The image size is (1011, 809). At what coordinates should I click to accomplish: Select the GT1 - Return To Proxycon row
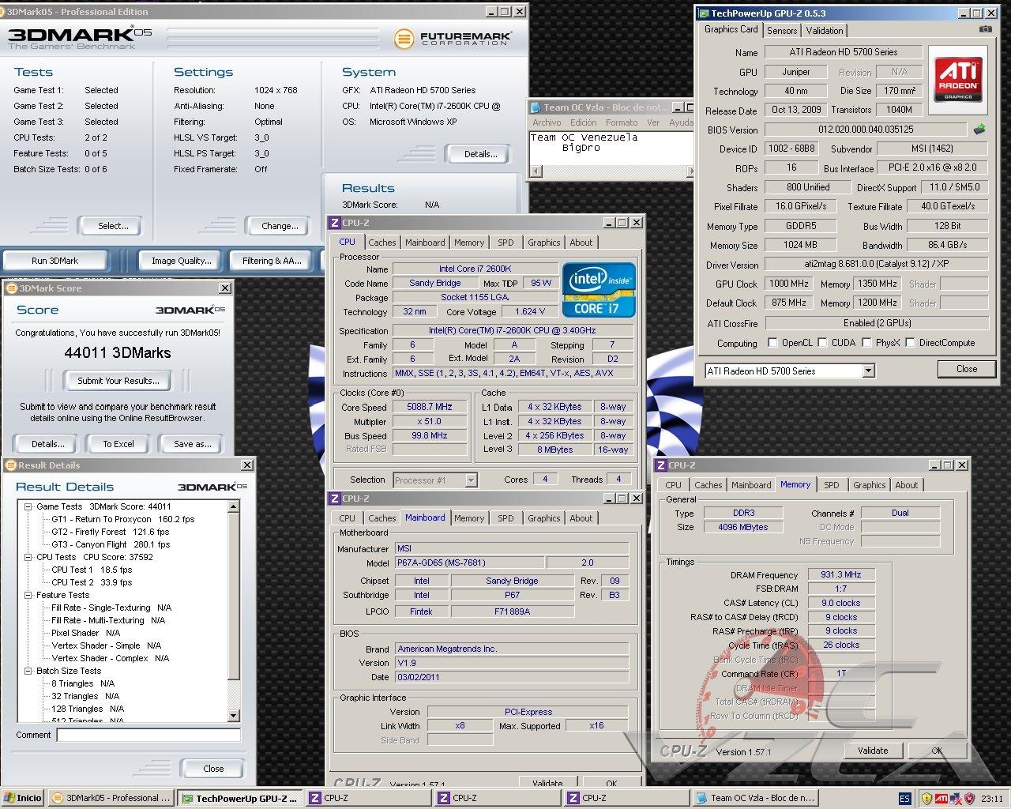point(122,519)
